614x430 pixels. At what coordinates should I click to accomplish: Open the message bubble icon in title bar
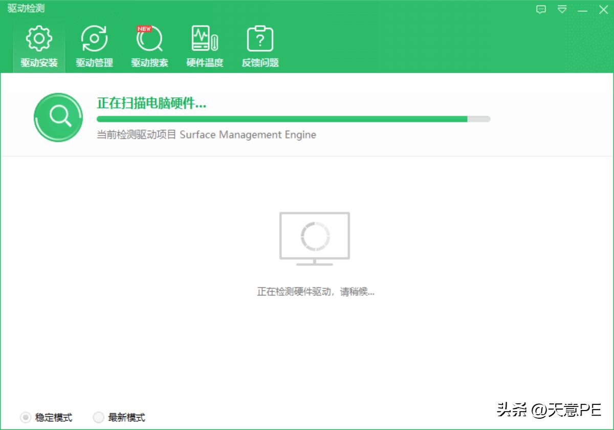tap(540, 9)
